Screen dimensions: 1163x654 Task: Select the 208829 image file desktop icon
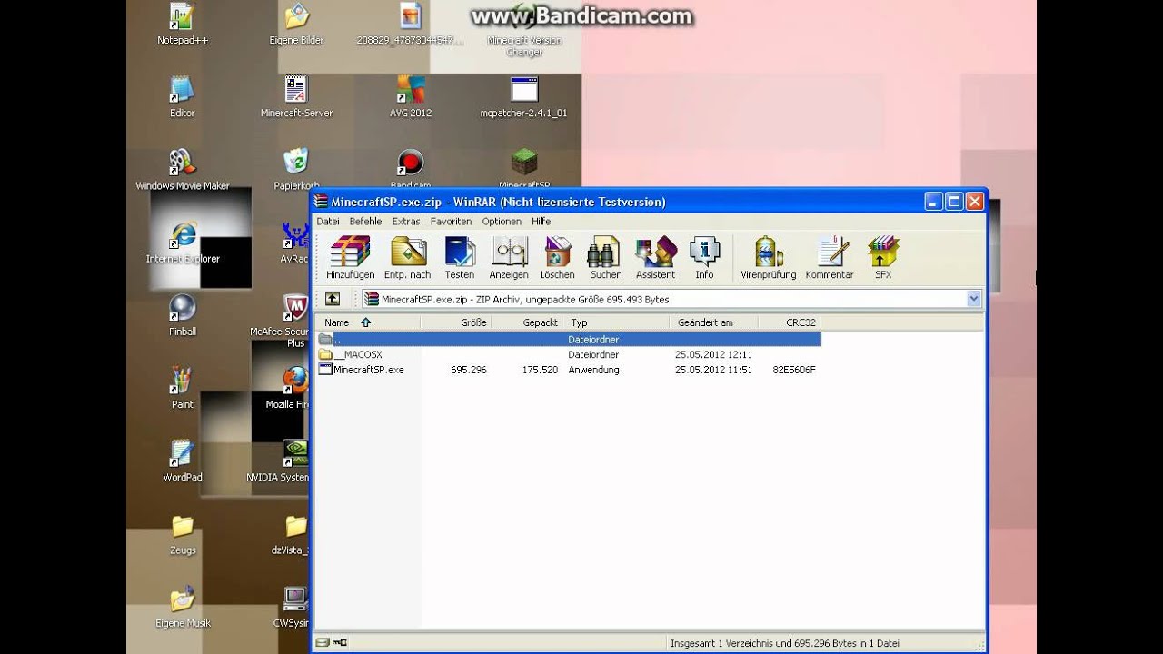point(410,25)
